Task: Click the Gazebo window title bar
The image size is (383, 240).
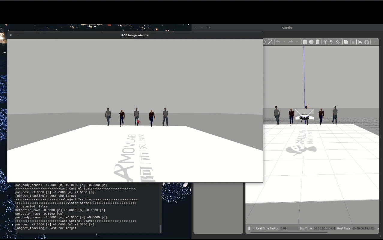Action: point(287,28)
